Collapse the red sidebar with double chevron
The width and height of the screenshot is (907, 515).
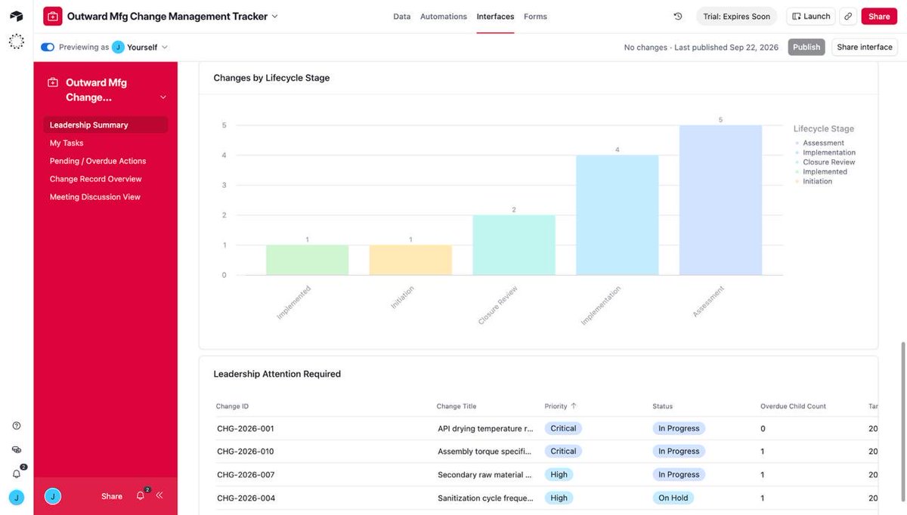coord(159,496)
